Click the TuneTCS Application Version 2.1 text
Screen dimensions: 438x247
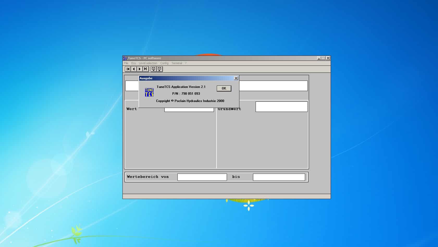(181, 87)
